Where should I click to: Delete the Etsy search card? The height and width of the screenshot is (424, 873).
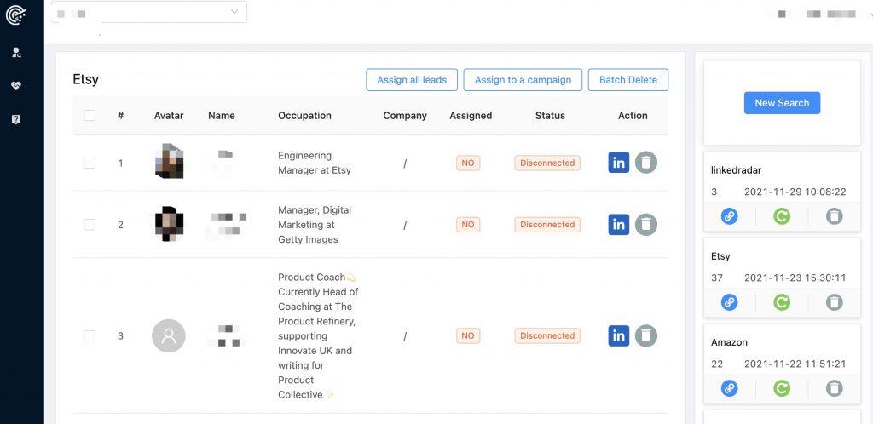coord(834,302)
